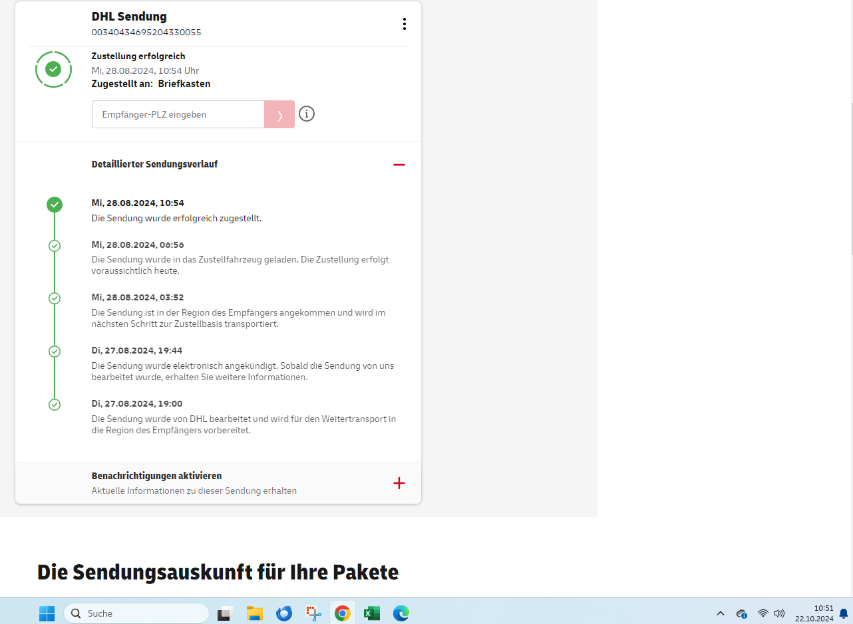This screenshot has width=853, height=624.
Task: Click the info icon beside the PLZ field
Action: click(306, 114)
